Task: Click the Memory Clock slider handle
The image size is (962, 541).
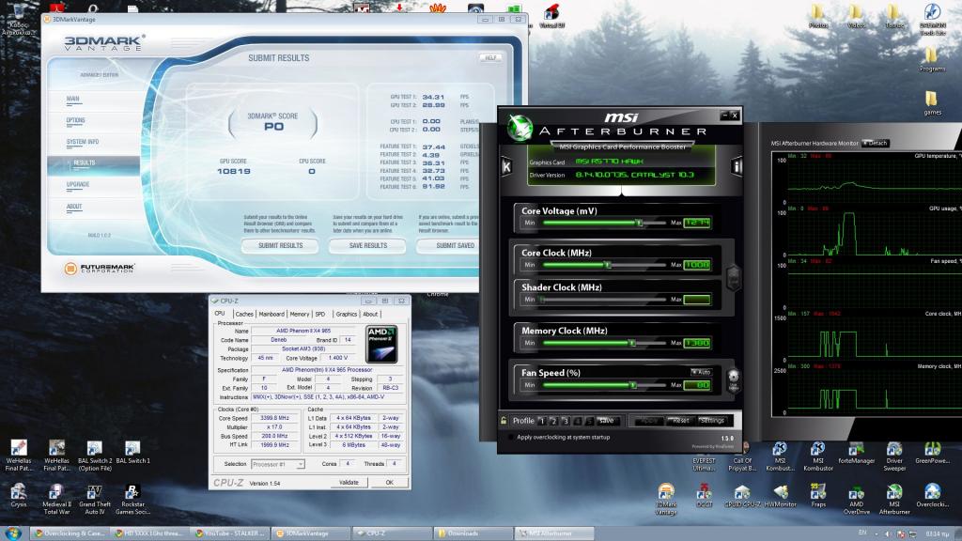Action: pos(632,343)
